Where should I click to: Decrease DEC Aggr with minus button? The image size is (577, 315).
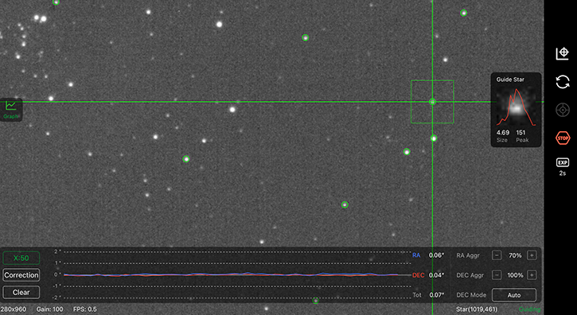pos(497,275)
